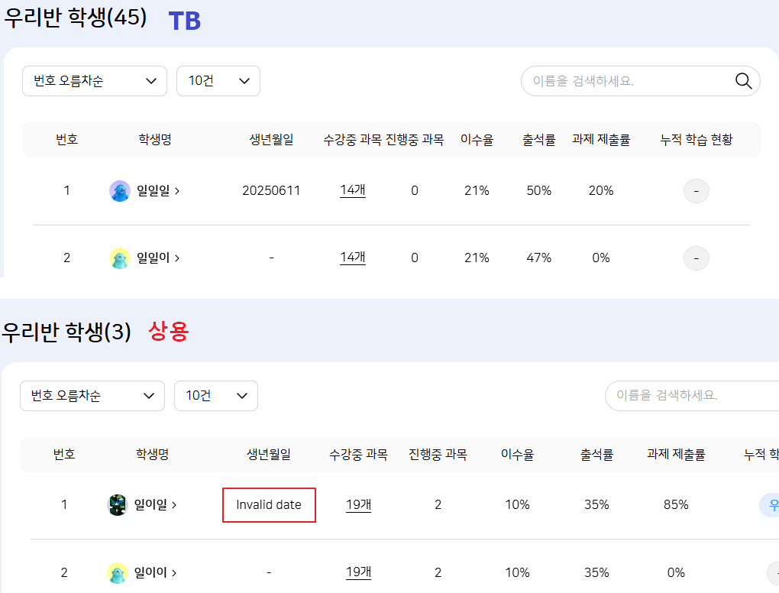Open 19개 courses link in 상용 row 2
Screen dimensions: 779x593
(358, 572)
